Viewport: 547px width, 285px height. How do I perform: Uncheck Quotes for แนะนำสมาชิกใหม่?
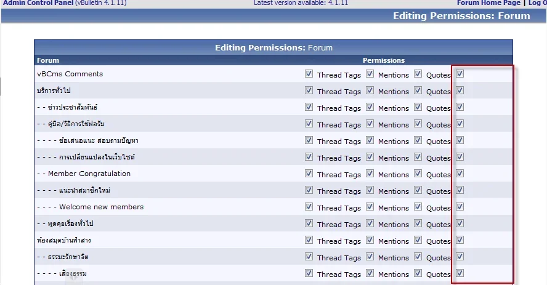tap(418, 190)
